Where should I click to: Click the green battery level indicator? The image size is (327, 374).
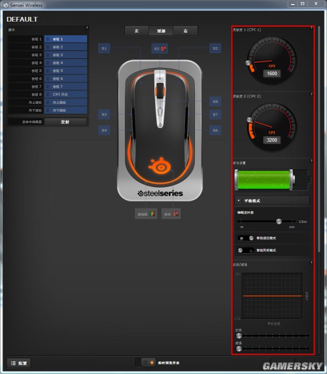264,180
